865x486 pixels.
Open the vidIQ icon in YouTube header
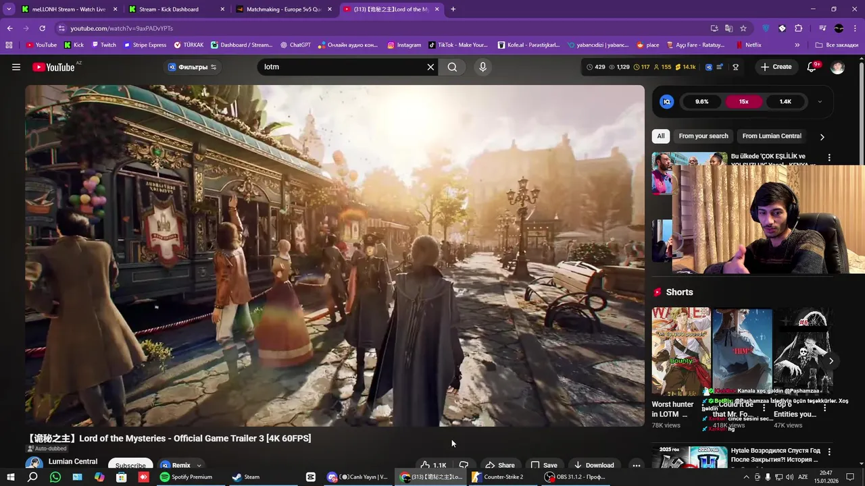708,67
